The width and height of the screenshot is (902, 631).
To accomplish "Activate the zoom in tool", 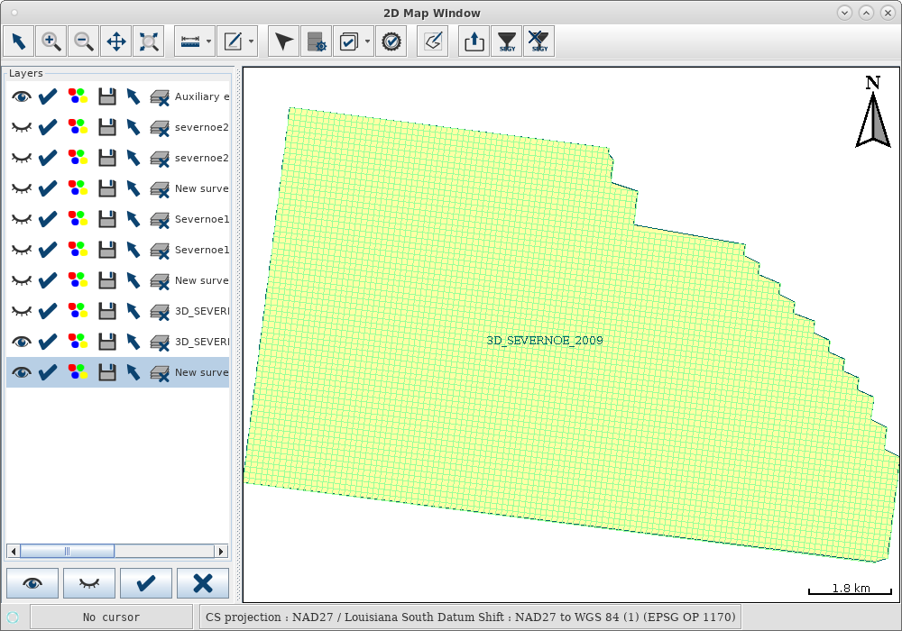I will [x=51, y=41].
